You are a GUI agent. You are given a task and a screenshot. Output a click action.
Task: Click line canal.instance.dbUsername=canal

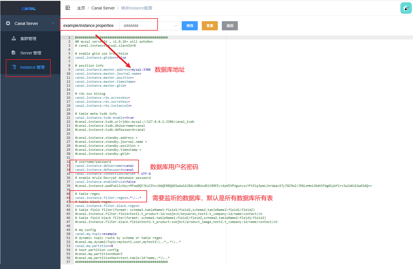click(104, 166)
